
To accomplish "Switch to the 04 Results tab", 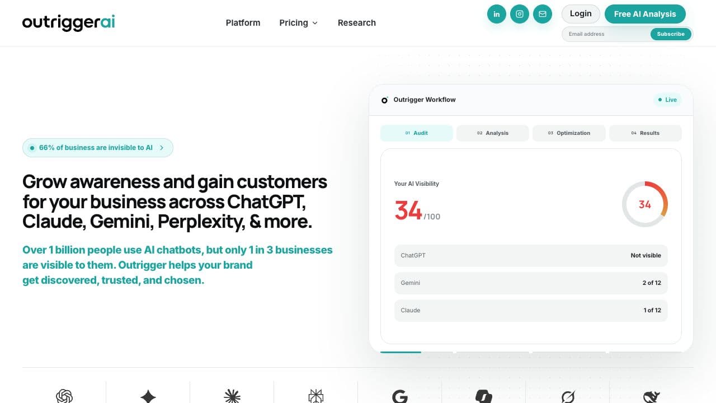I will pyautogui.click(x=645, y=133).
